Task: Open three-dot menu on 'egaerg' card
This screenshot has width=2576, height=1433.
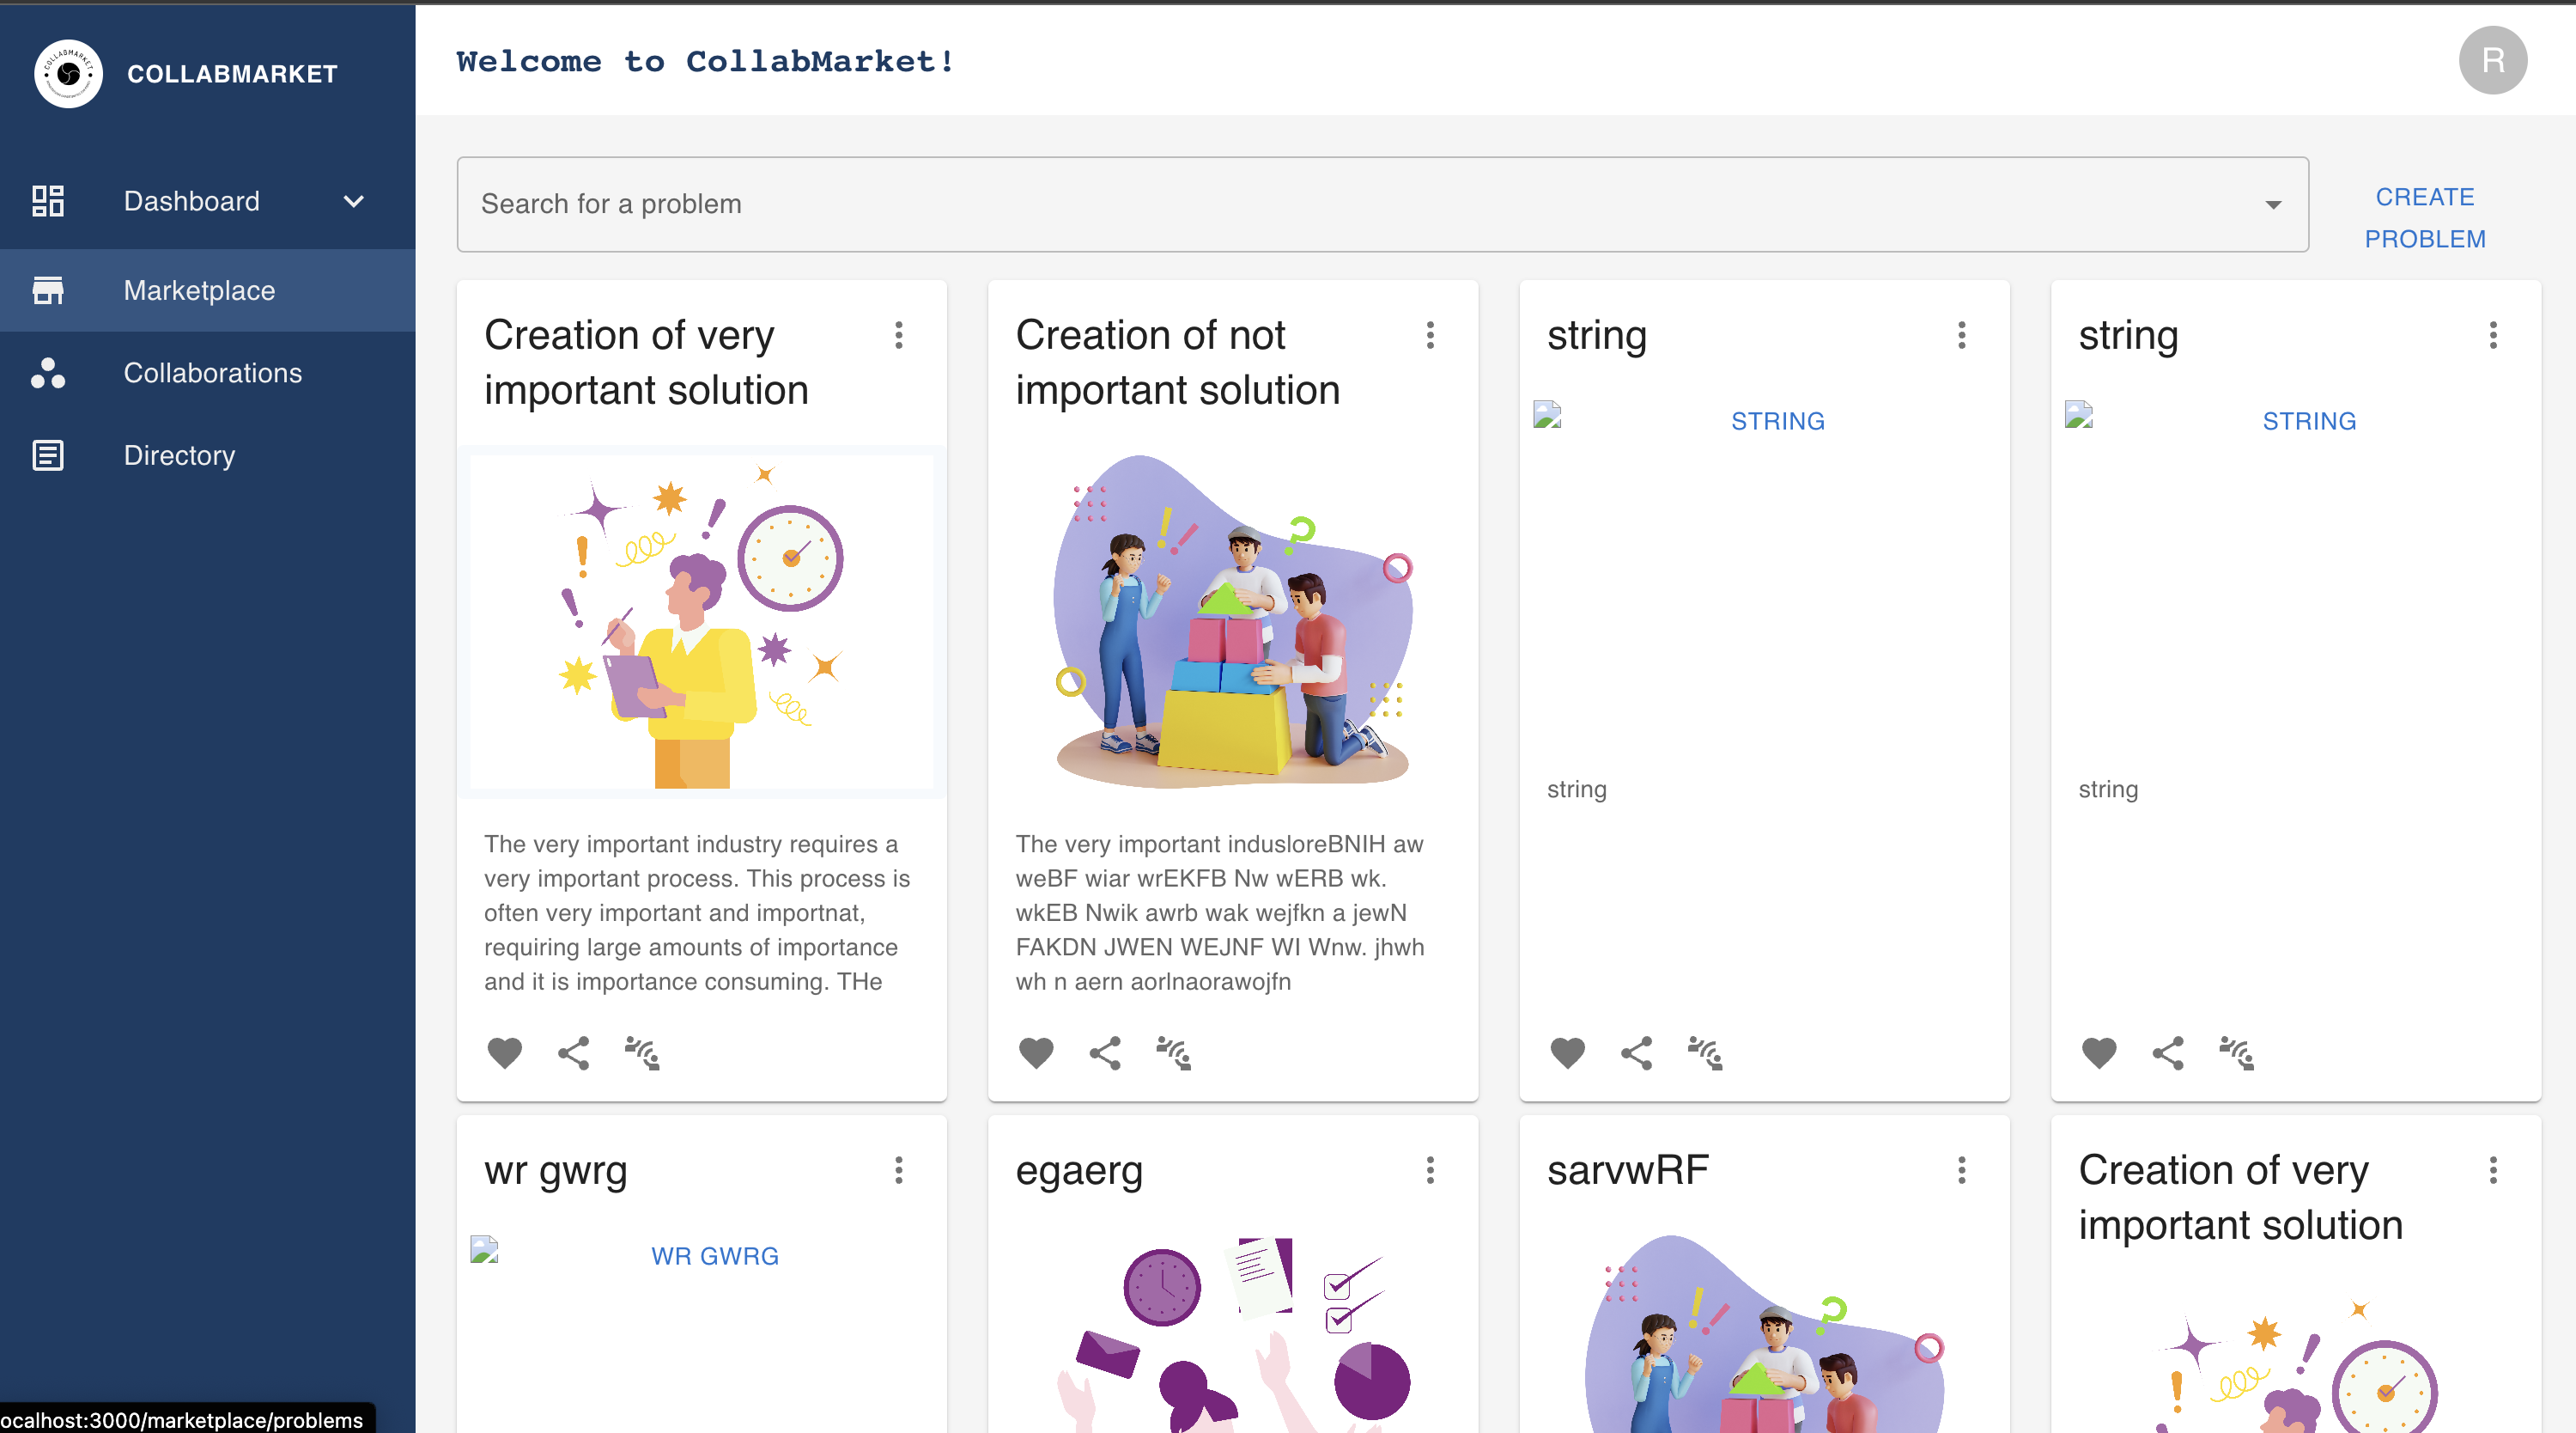Action: (1430, 1170)
